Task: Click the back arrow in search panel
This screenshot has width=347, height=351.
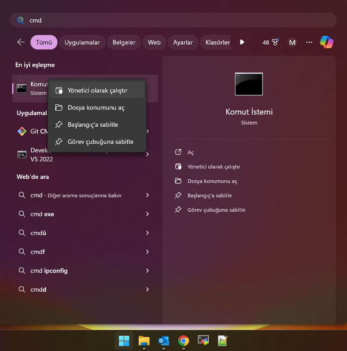Action: pos(21,42)
